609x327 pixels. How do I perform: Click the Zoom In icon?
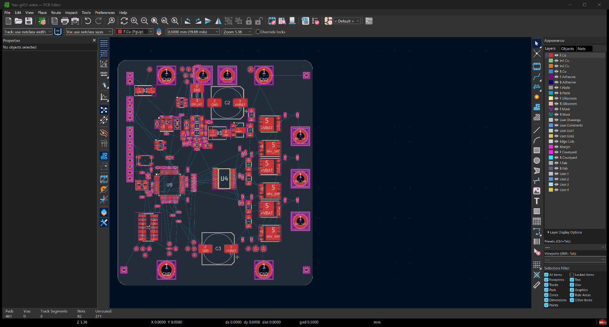coord(134,21)
